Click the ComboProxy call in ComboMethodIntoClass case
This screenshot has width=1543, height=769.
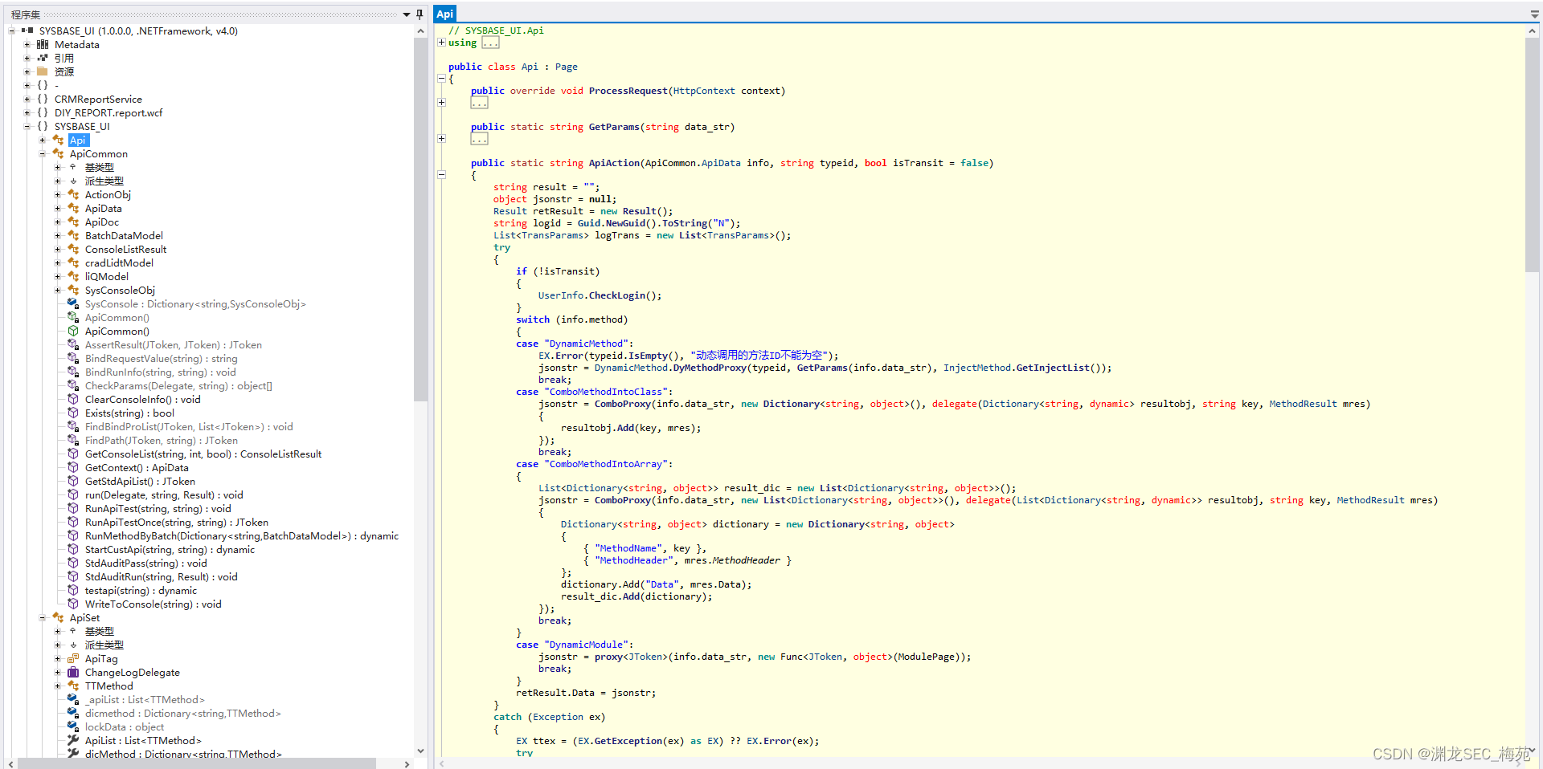pyautogui.click(x=623, y=404)
